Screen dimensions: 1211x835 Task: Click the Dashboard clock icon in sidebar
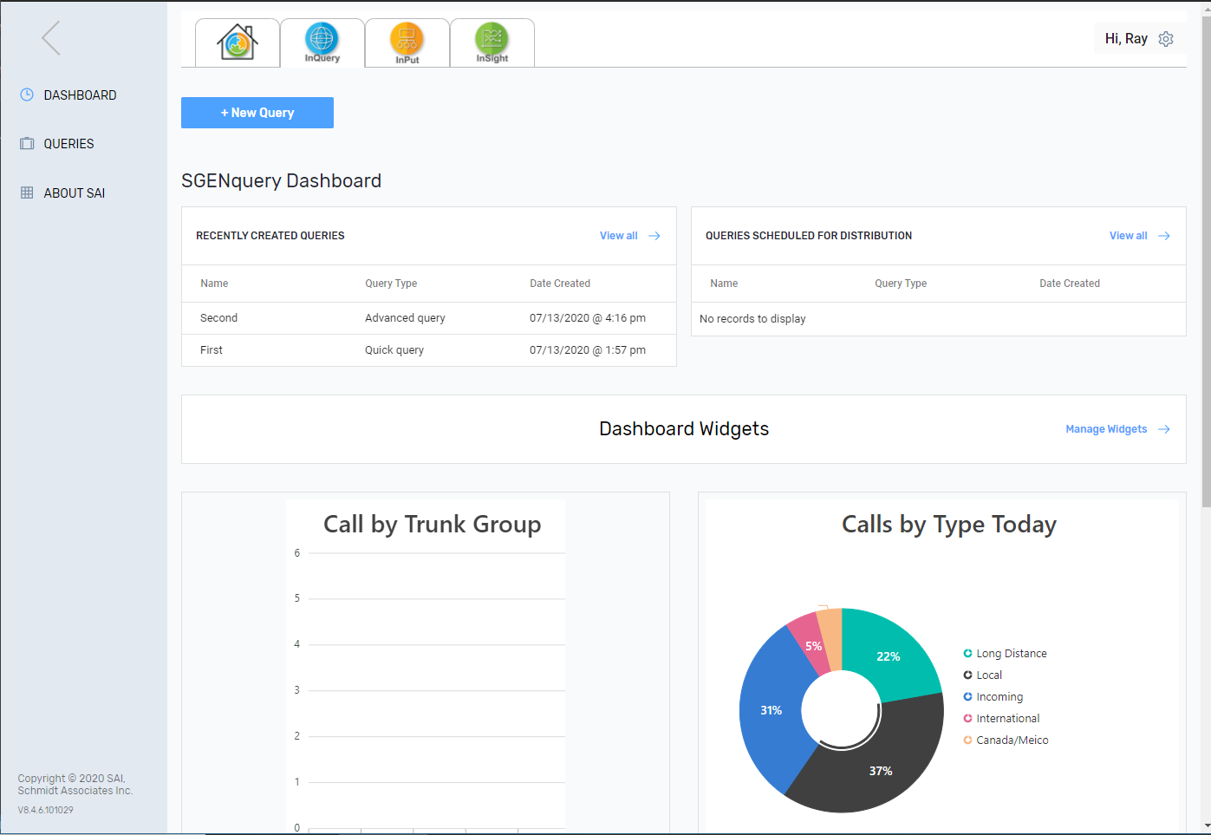click(27, 95)
